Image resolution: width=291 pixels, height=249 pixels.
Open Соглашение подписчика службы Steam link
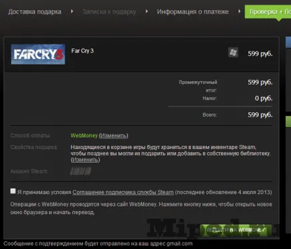click(123, 192)
